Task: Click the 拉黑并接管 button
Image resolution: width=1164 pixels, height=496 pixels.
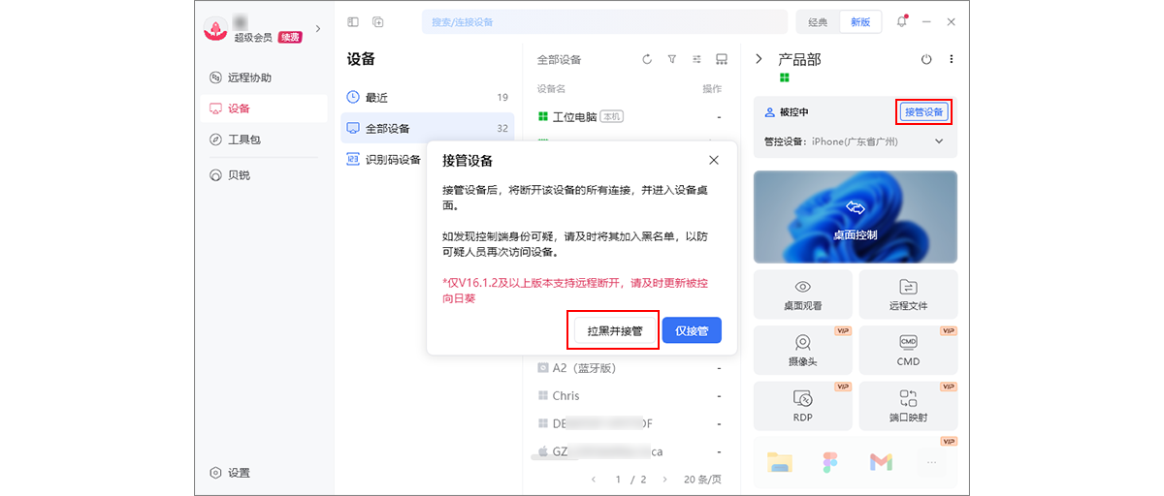Action: point(615,330)
